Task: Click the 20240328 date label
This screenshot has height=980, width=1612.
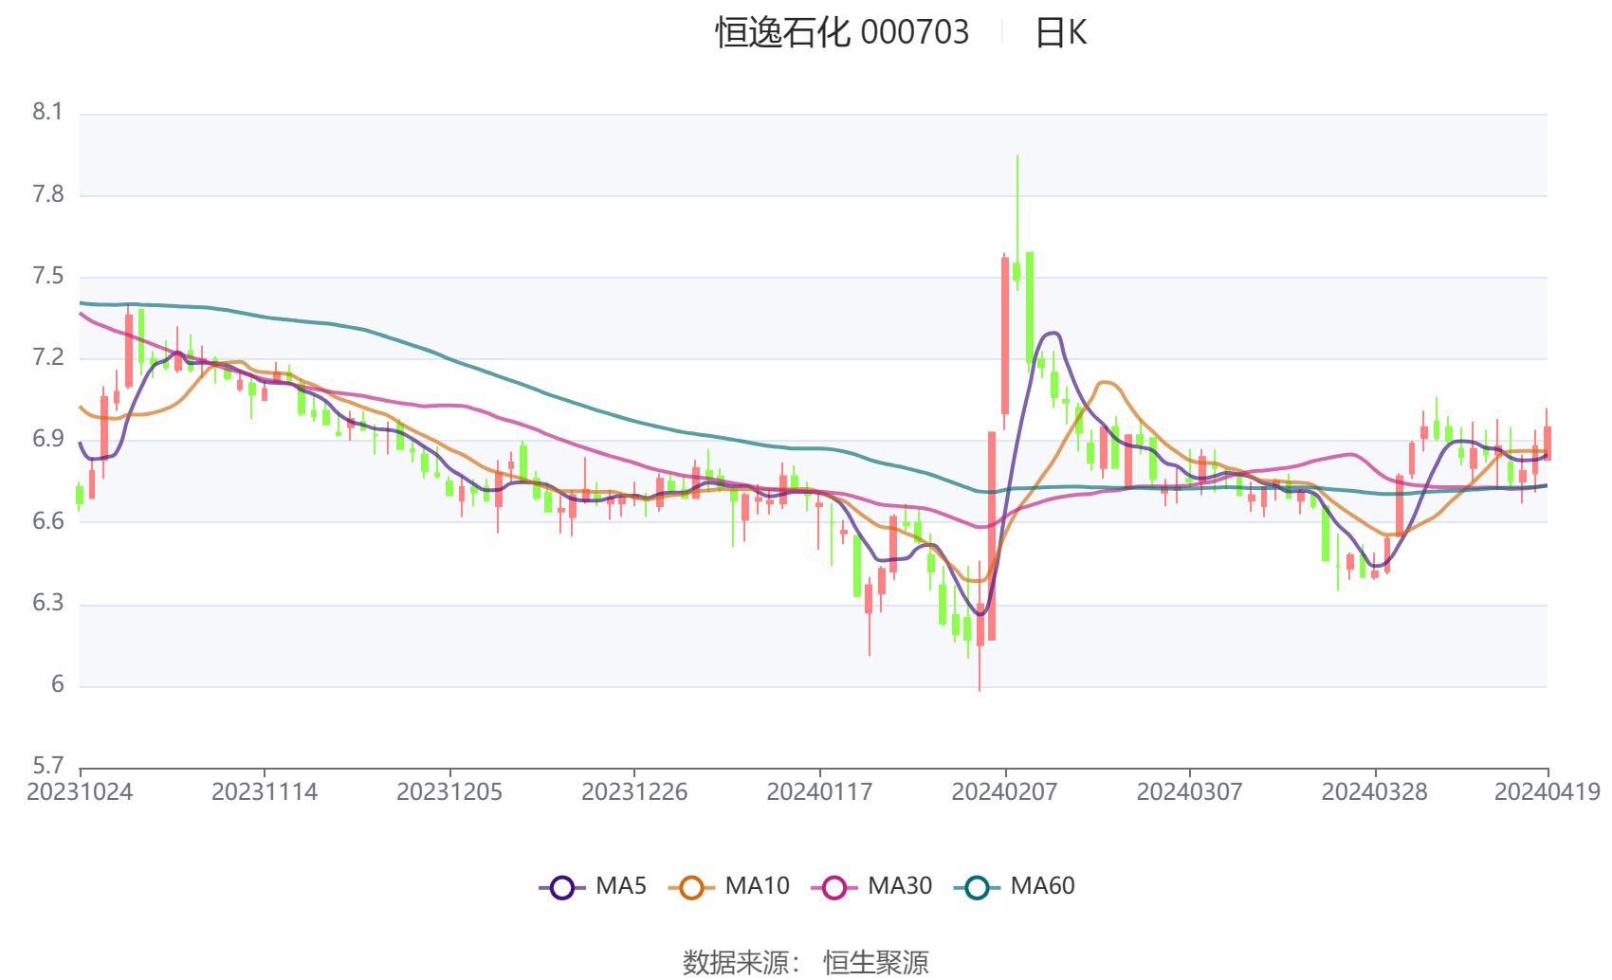Action: click(x=1374, y=791)
